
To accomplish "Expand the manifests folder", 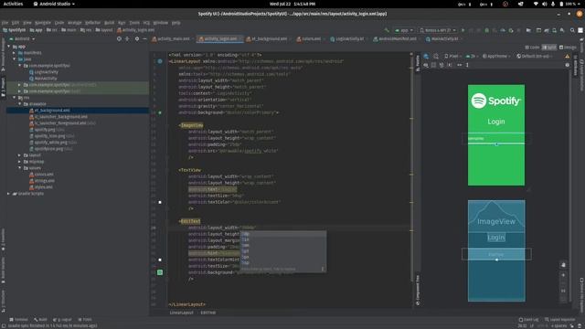I will pyautogui.click(x=15, y=53).
